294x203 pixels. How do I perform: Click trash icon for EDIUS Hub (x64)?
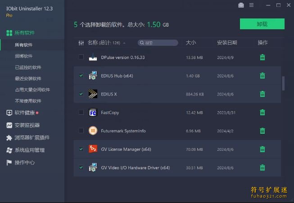(262, 76)
